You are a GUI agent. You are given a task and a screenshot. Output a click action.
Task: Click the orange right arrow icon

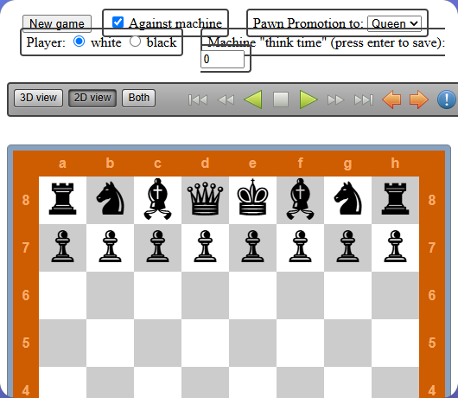pyautogui.click(x=419, y=99)
